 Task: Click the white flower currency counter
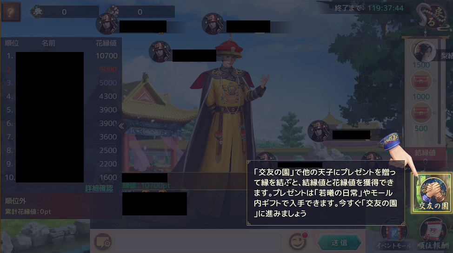point(65,12)
